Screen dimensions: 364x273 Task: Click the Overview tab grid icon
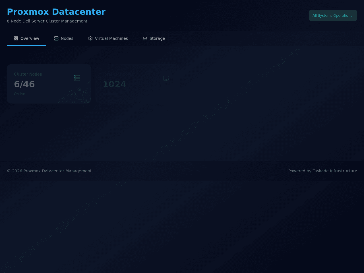point(16,38)
